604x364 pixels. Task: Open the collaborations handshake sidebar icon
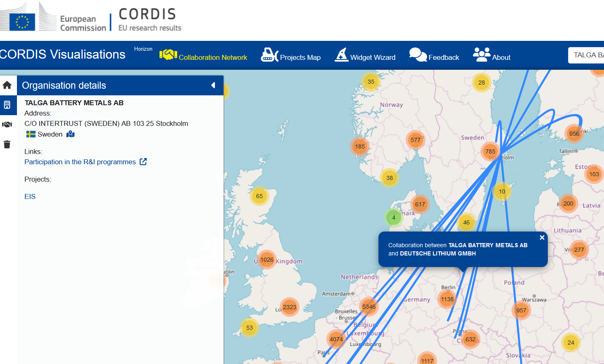(x=7, y=124)
